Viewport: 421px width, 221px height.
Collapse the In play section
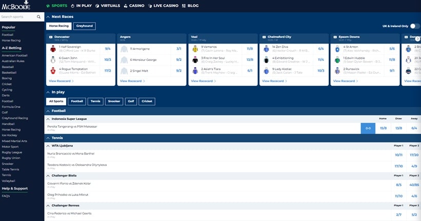pos(48,92)
